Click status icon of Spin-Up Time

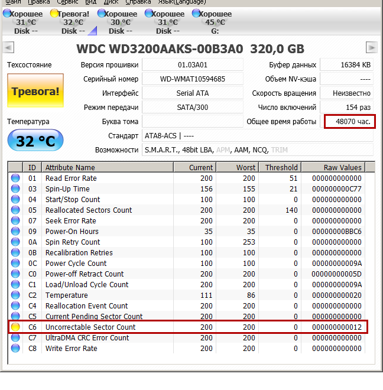pyautogui.click(x=15, y=188)
